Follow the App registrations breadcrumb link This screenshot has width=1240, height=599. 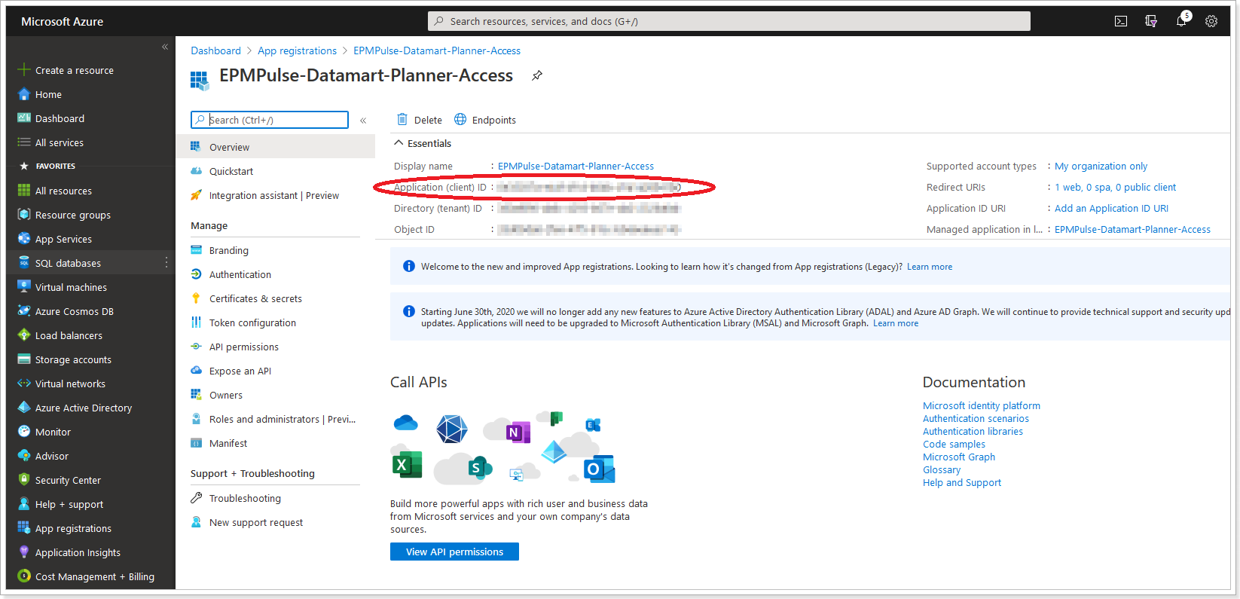(x=297, y=50)
